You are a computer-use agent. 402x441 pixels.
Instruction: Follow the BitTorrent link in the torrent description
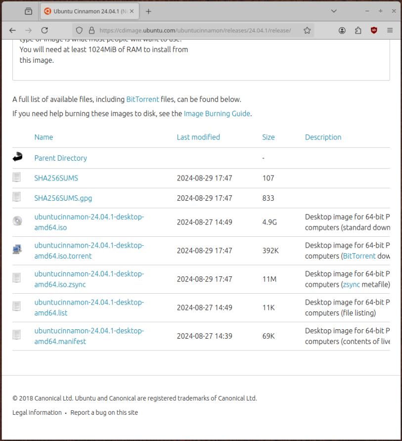coord(359,256)
